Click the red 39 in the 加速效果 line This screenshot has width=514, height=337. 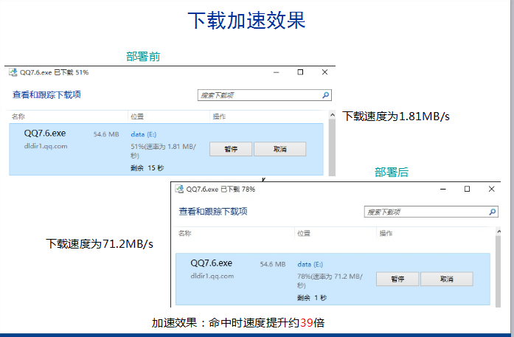[307, 323]
